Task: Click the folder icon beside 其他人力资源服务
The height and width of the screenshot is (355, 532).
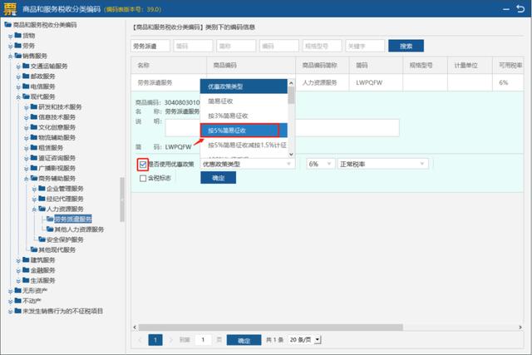Action: tap(50, 229)
